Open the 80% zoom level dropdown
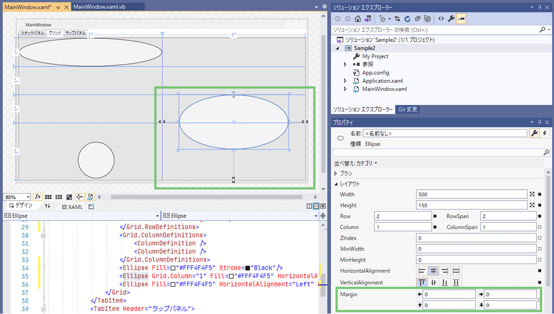The width and height of the screenshot is (554, 314). click(x=28, y=197)
